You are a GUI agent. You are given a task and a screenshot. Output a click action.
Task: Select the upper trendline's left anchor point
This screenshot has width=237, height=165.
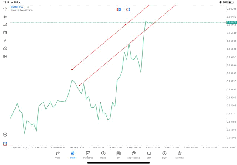click(72, 69)
